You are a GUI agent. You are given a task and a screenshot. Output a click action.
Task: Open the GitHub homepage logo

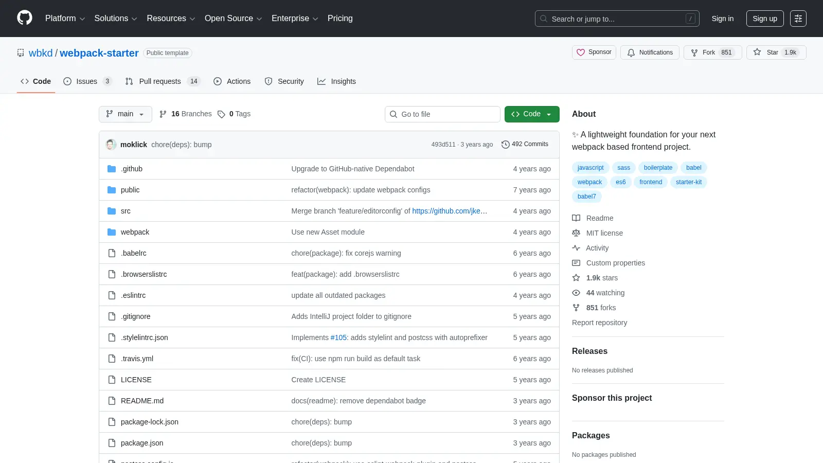[x=25, y=18]
